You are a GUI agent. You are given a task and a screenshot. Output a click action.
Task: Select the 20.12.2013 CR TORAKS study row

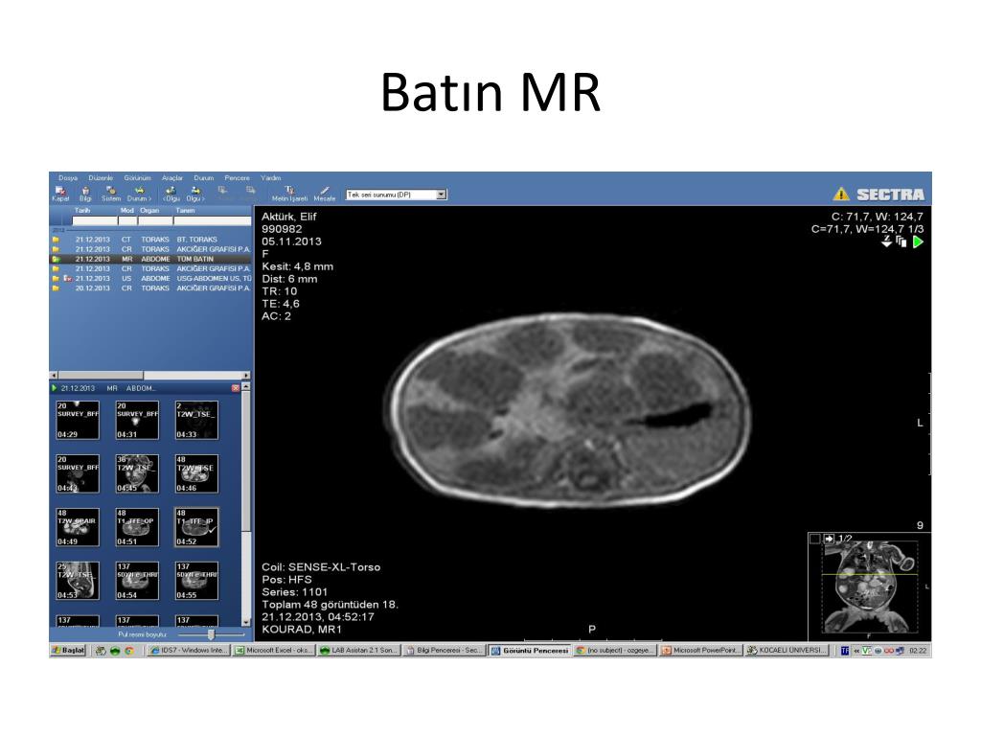tap(150, 288)
